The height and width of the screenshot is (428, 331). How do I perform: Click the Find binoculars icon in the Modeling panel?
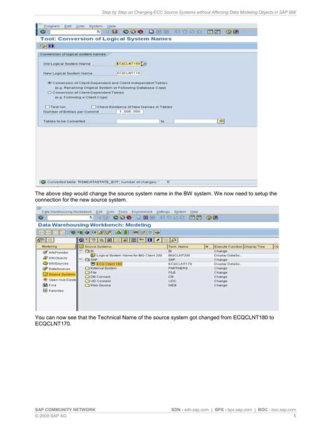[45, 286]
